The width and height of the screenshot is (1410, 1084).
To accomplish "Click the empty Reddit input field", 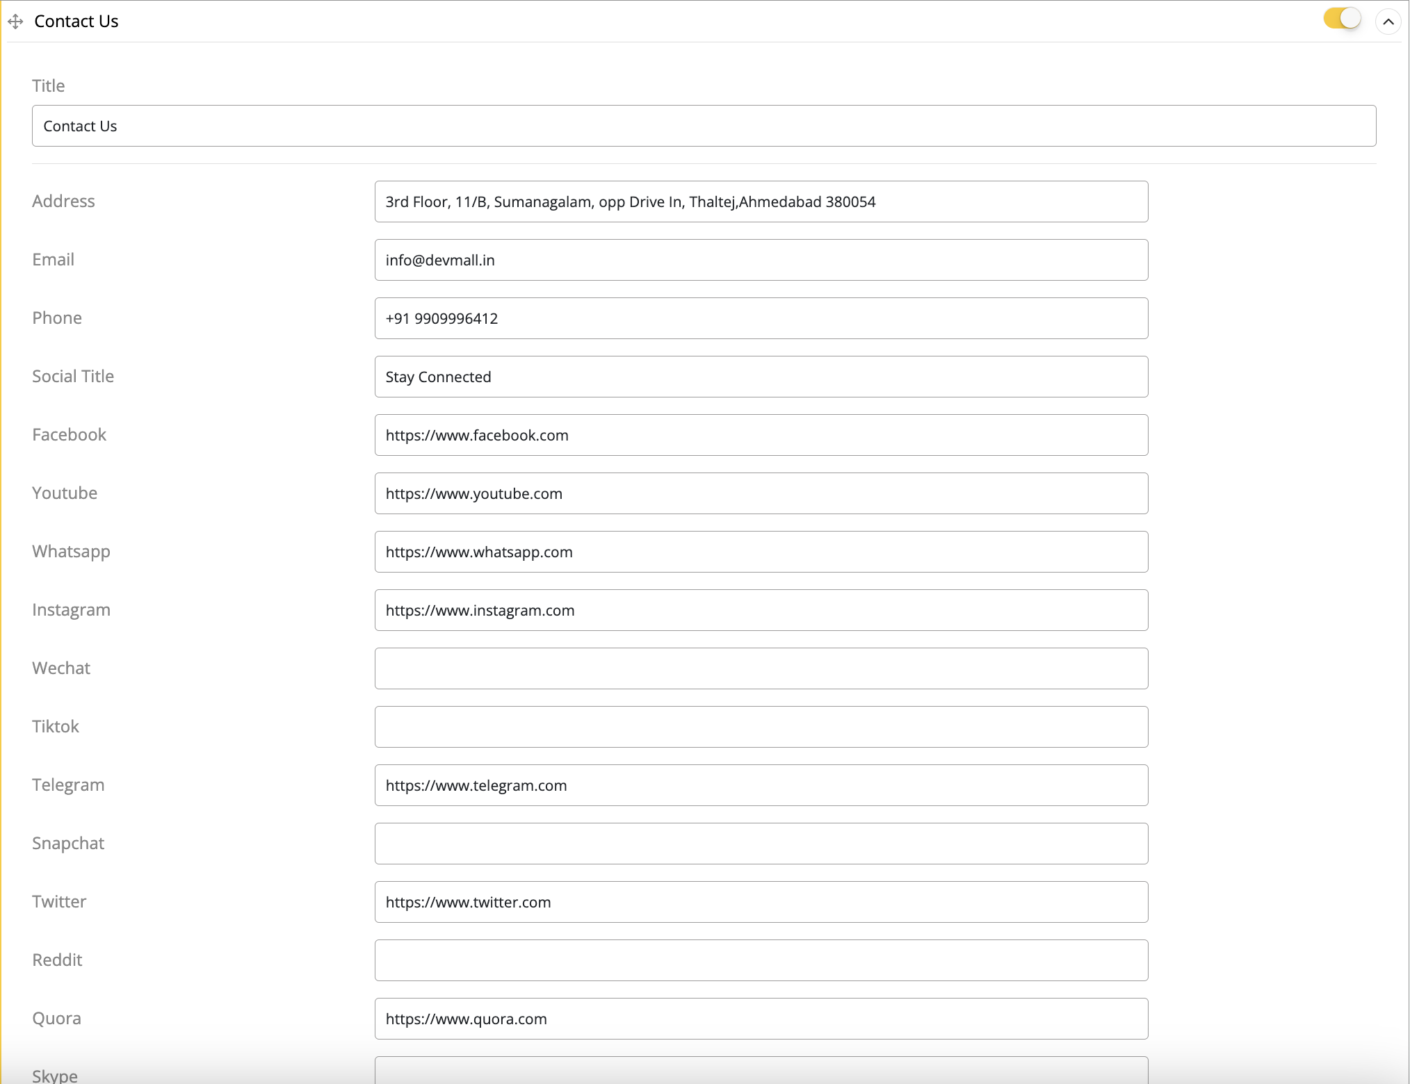I will tap(761, 960).
